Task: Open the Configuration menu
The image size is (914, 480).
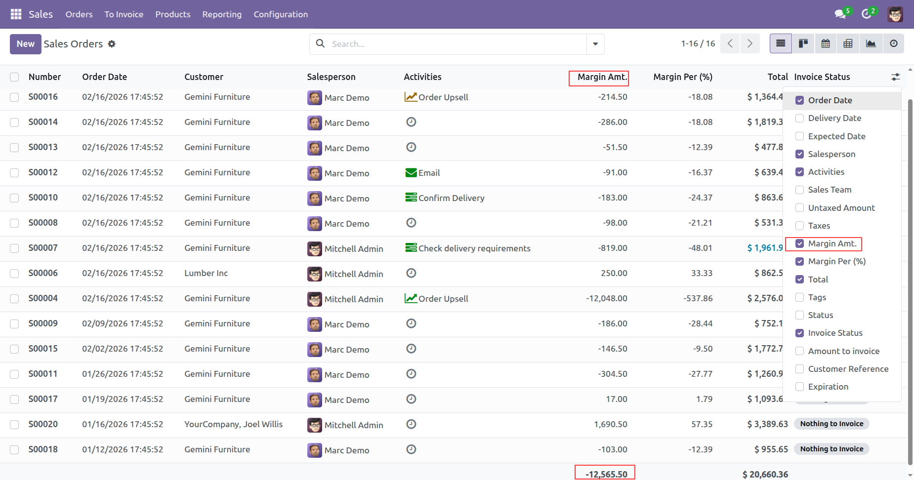Action: pos(281,14)
